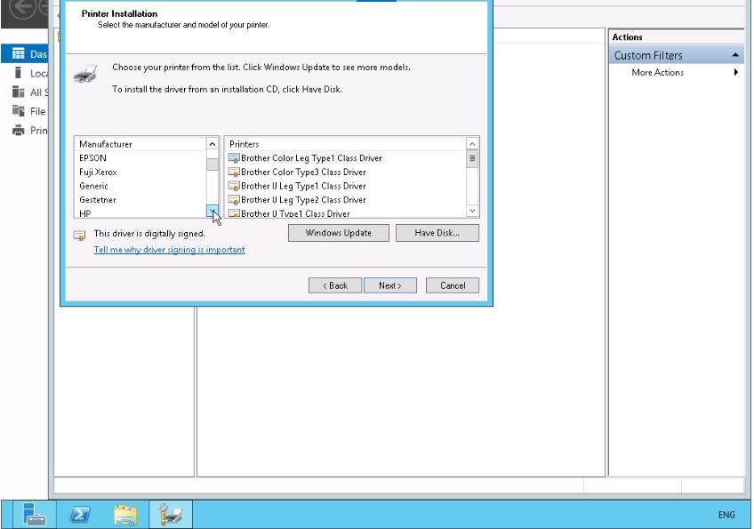Viewport: 754px width, 529px height.
Task: Click Server Manager taskbar icon
Action: tap(35, 514)
